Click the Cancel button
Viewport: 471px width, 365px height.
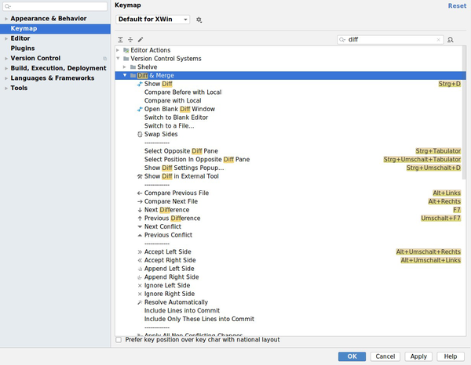pyautogui.click(x=385, y=356)
